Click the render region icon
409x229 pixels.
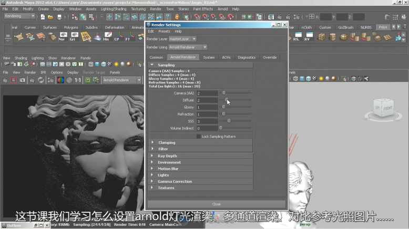[x=14, y=80]
